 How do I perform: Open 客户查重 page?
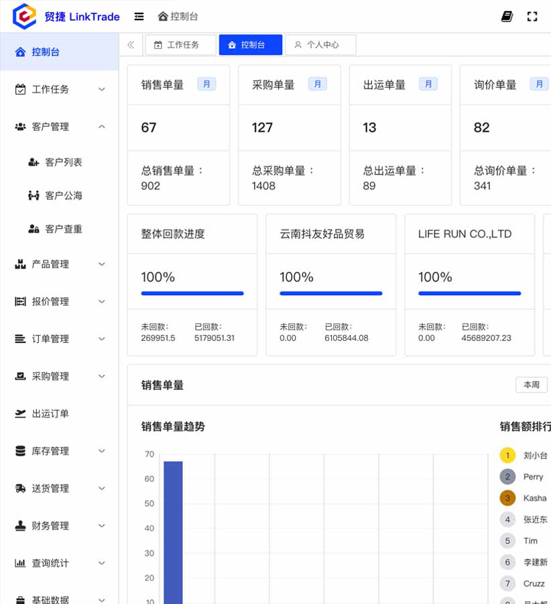tap(64, 230)
